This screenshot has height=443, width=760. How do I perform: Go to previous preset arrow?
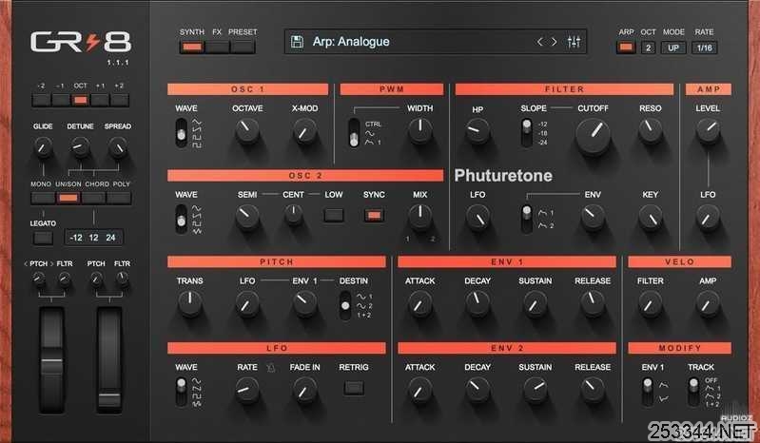coord(539,42)
